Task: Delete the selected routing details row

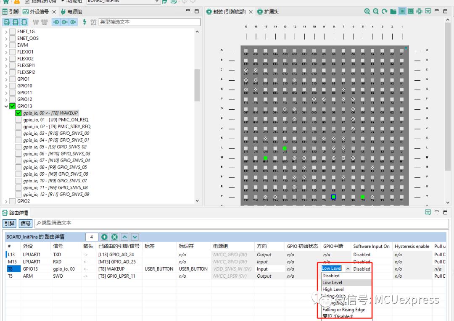Action: 115,237
